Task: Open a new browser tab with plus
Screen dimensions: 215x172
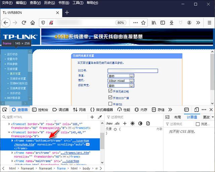Action: pyautogui.click(x=67, y=13)
